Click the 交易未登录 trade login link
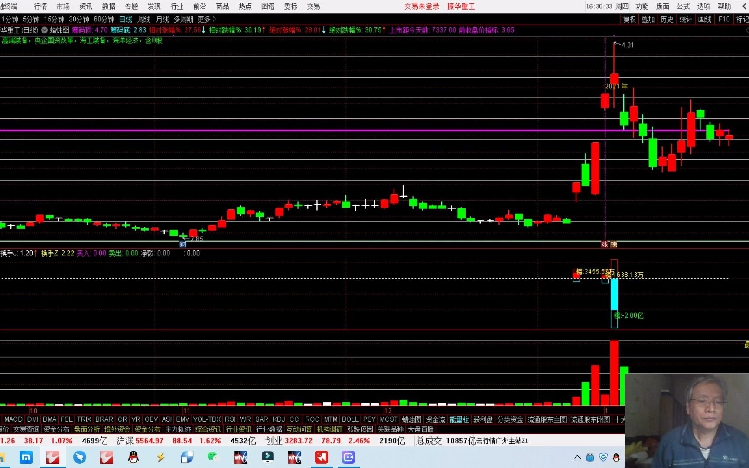Viewport: 749px width, 468px height. [x=422, y=6]
